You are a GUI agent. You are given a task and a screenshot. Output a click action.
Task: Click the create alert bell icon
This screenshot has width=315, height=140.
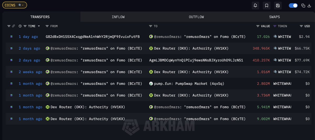click(255, 6)
